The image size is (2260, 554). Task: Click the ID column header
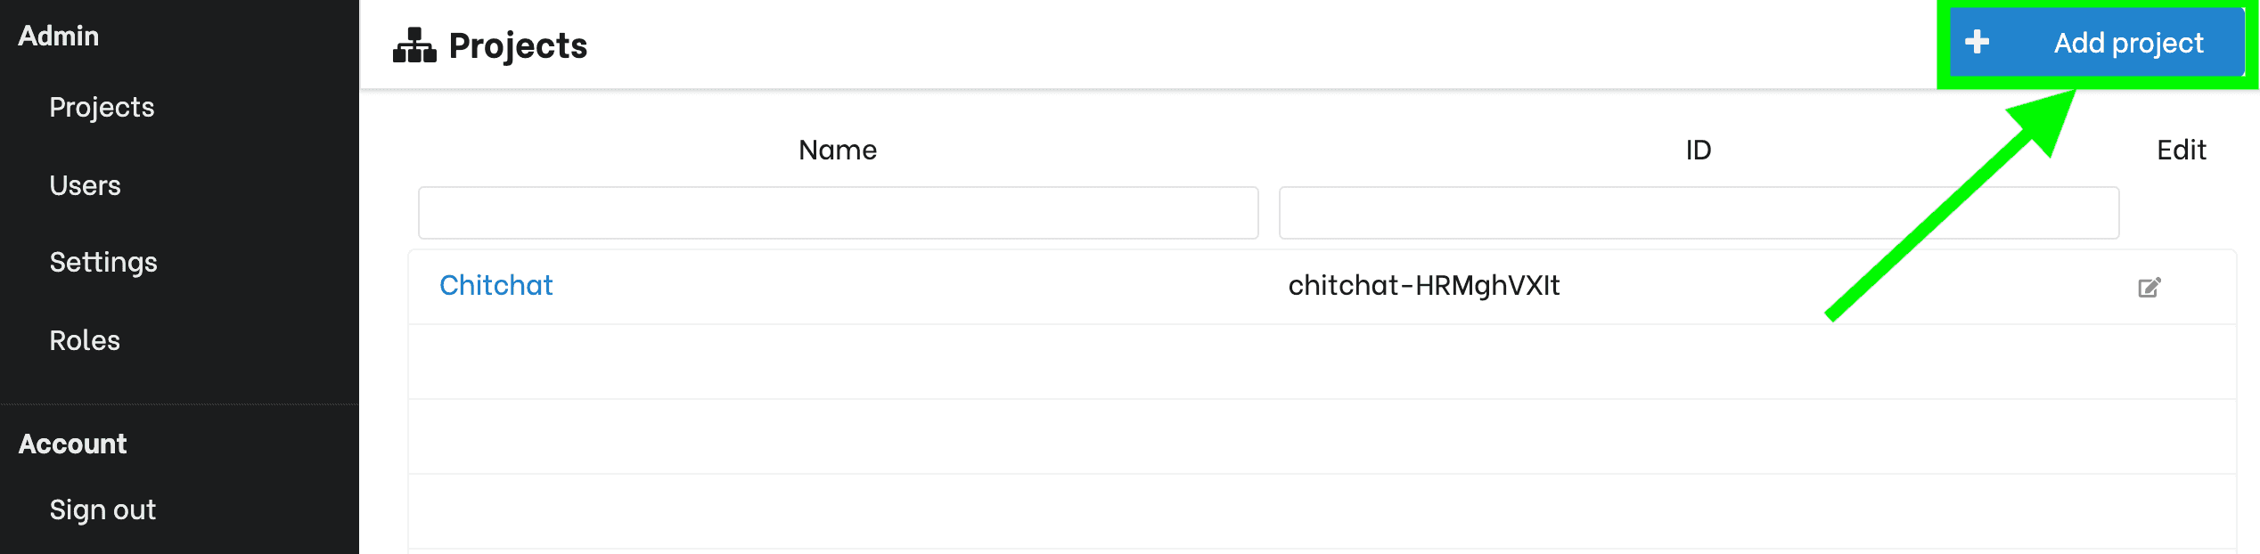[1699, 150]
